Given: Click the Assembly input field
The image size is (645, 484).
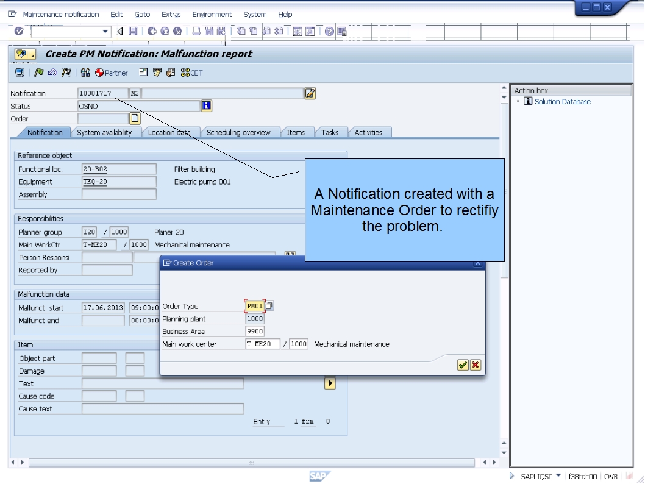Looking at the screenshot, I should tap(119, 194).
